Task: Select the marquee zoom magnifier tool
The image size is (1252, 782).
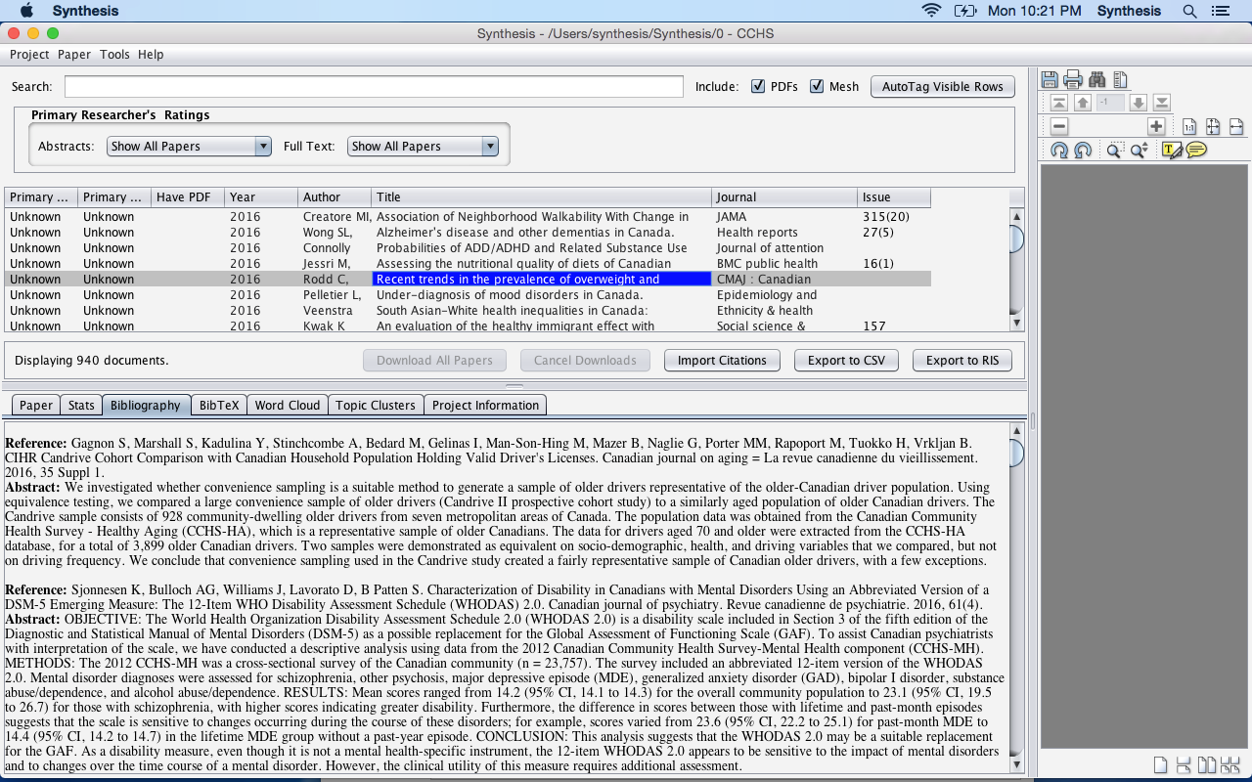Action: (x=1114, y=150)
